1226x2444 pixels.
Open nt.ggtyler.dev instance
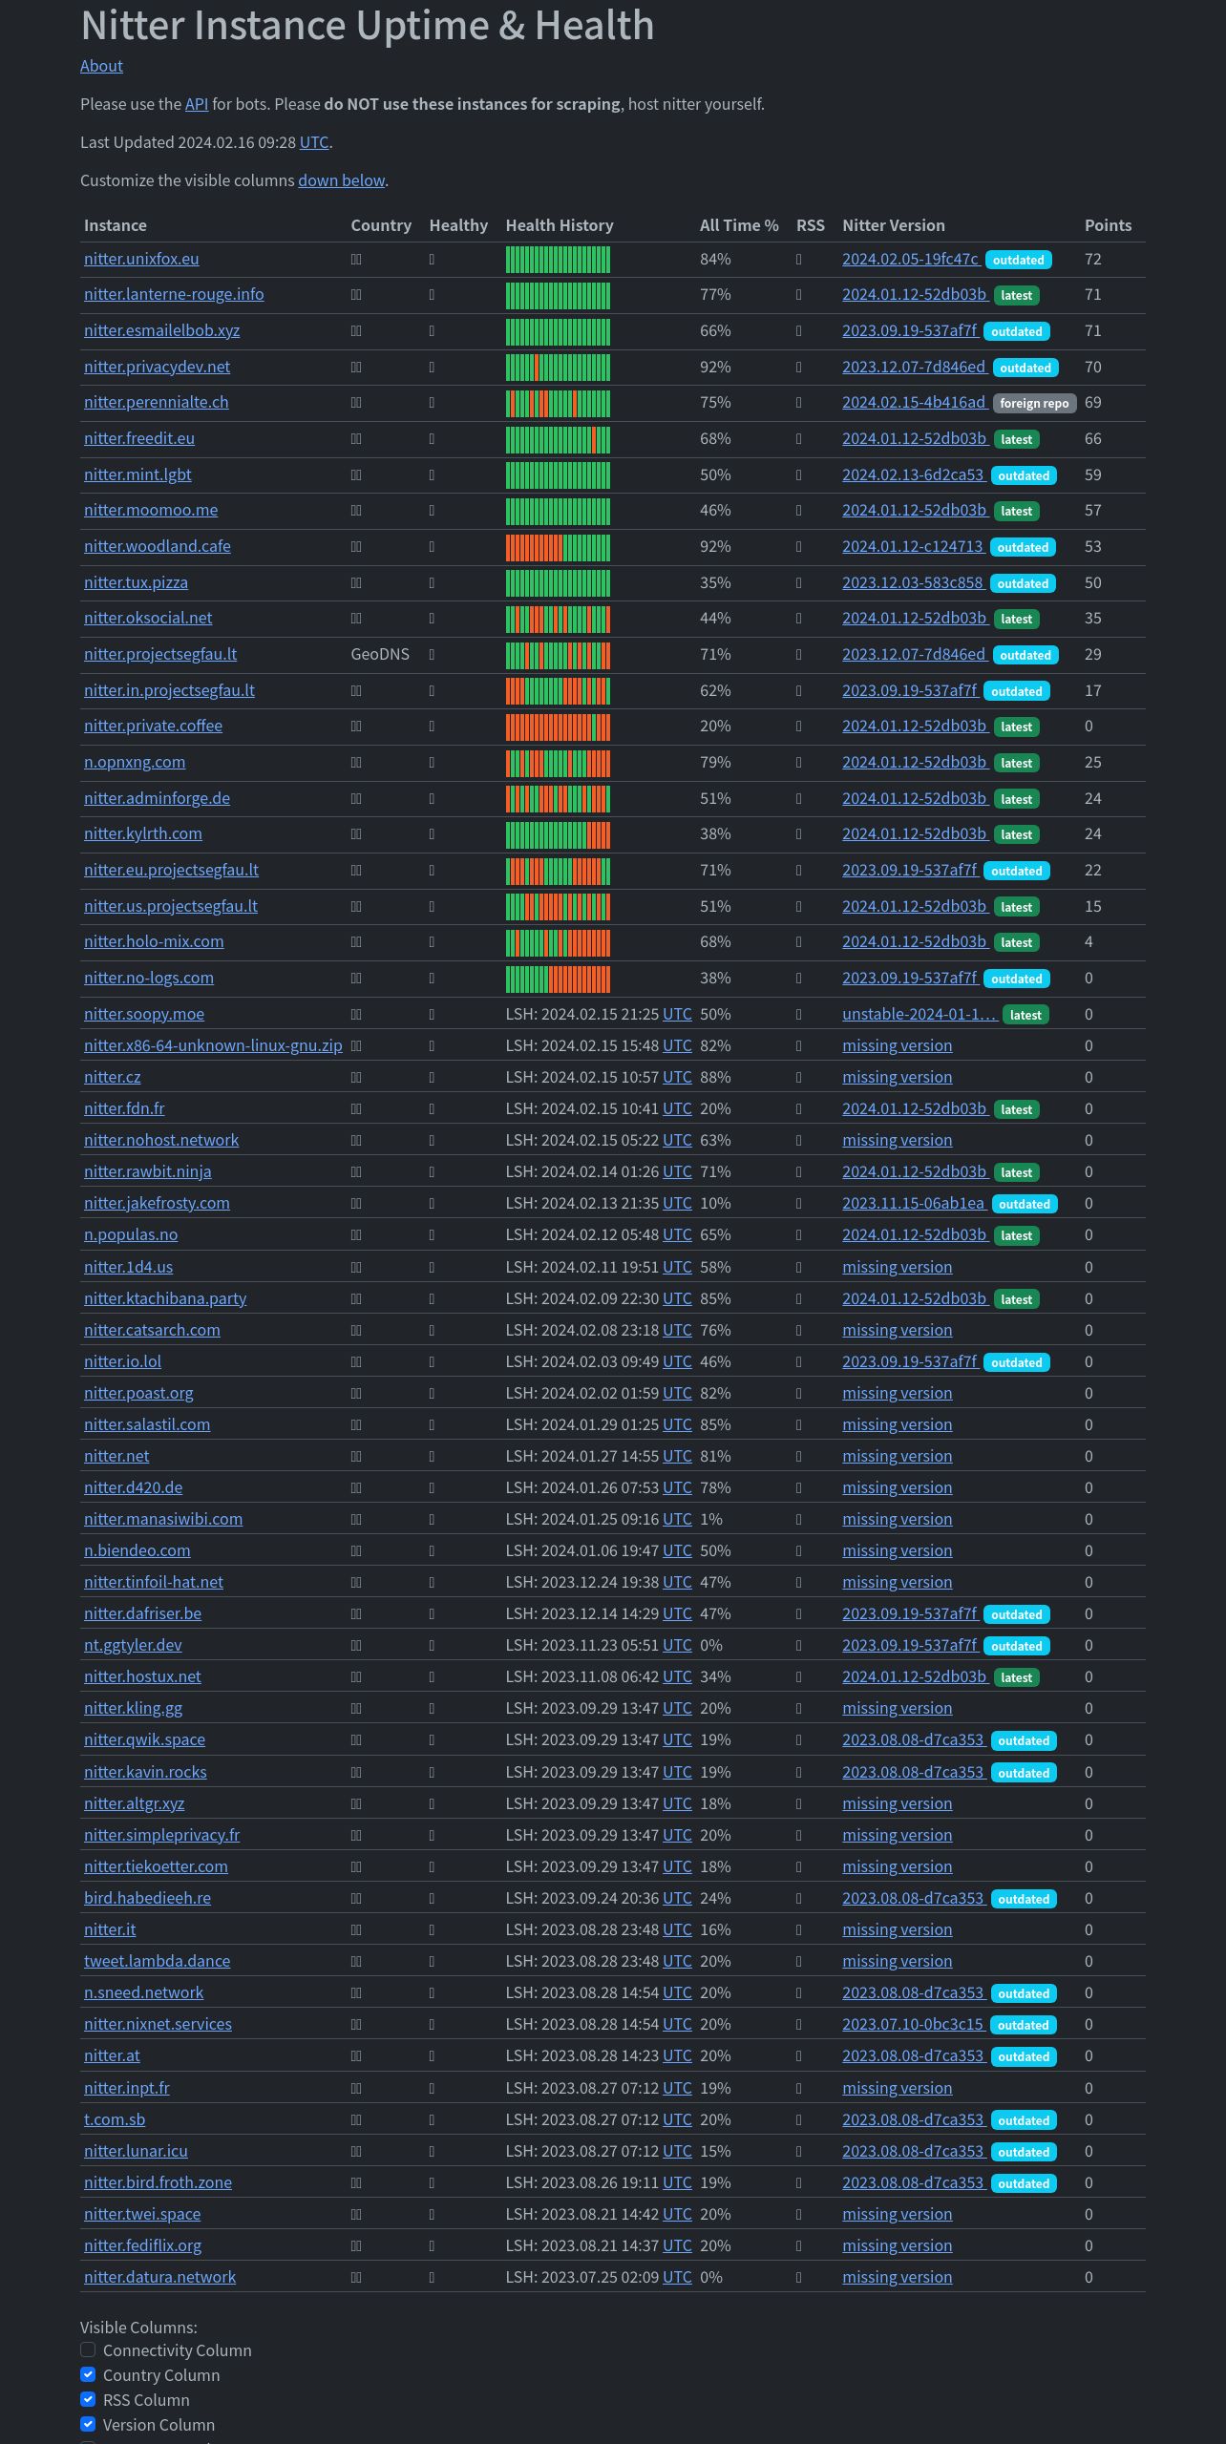point(133,1645)
